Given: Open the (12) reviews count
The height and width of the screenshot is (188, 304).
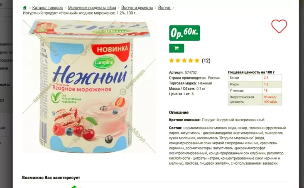Looking at the screenshot, I should [x=206, y=61].
